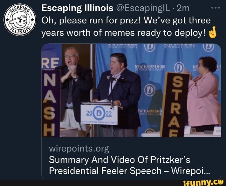This screenshot has height=186, width=226.
Task: Open the @EscapingIL handle
Action: click(143, 8)
